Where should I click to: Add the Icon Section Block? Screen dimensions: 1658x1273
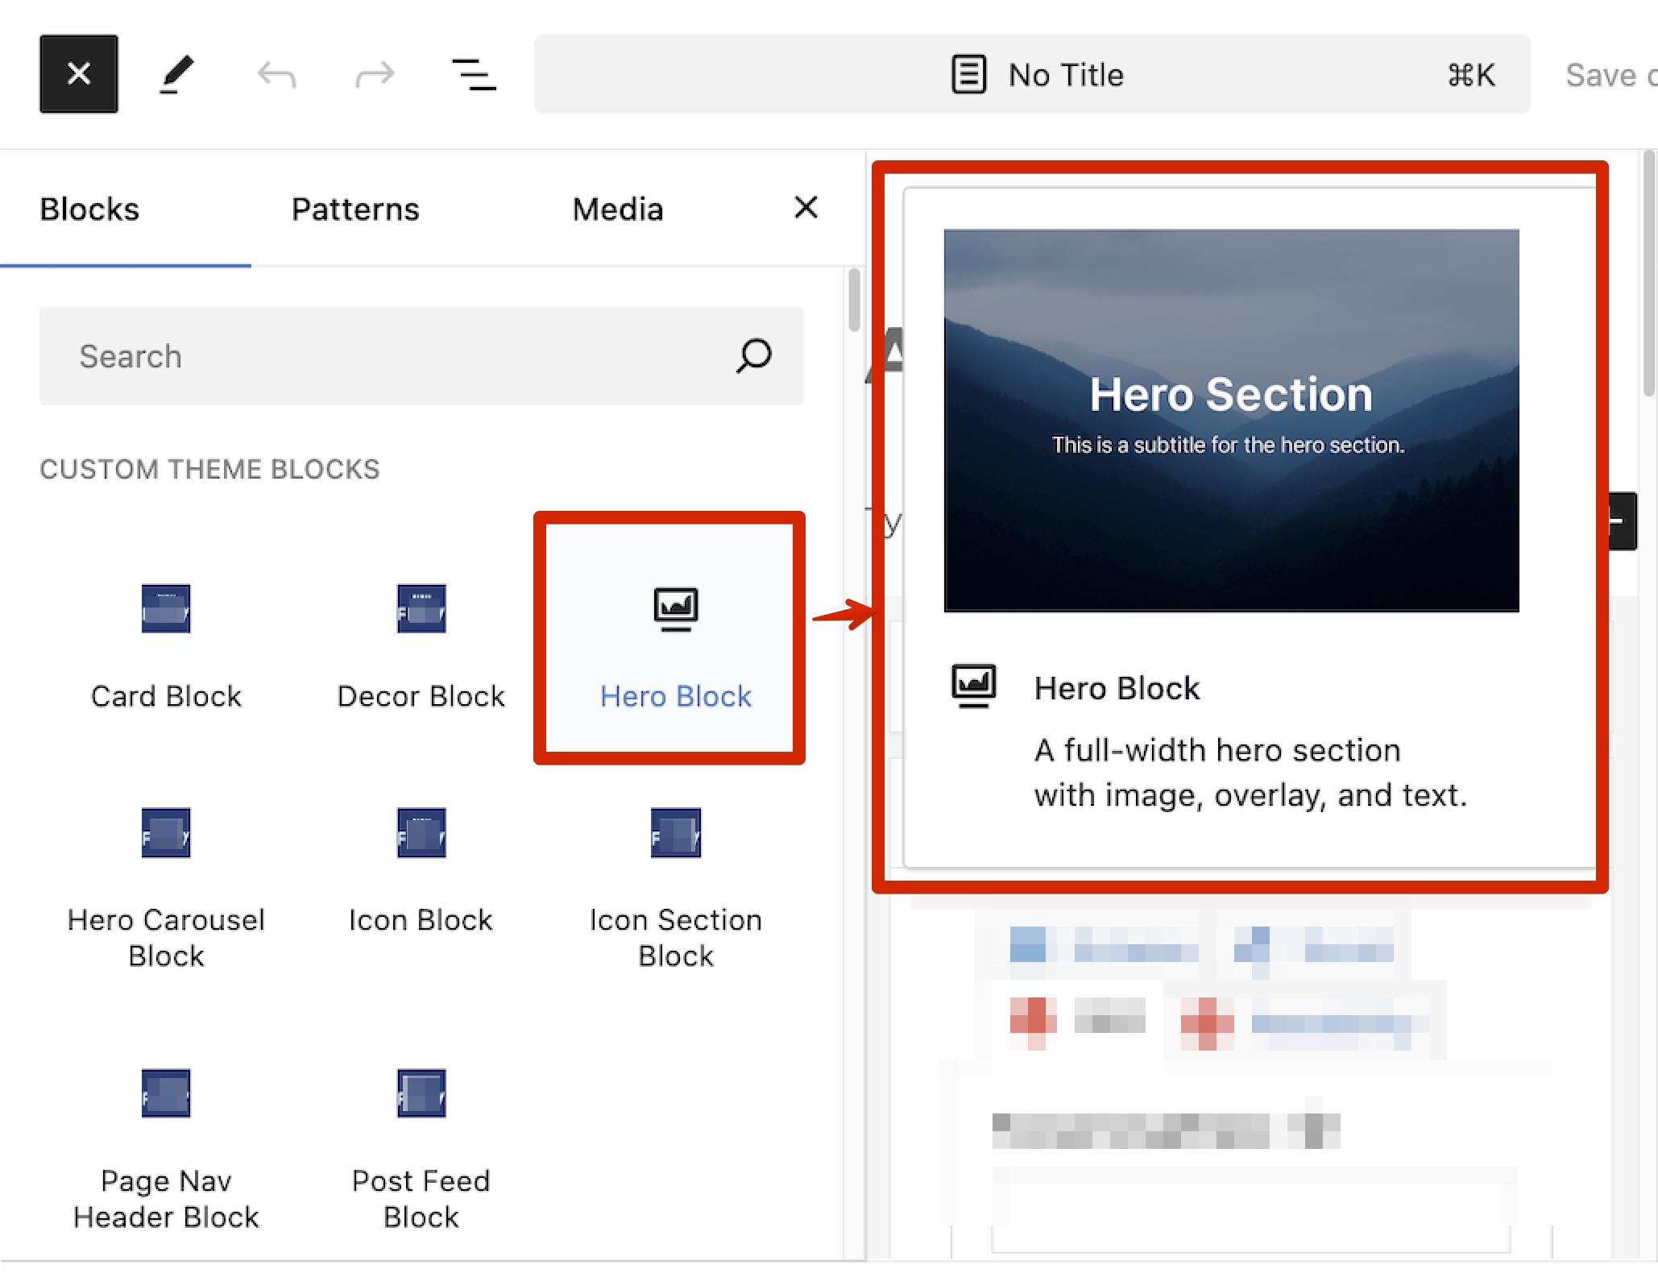coord(675,886)
